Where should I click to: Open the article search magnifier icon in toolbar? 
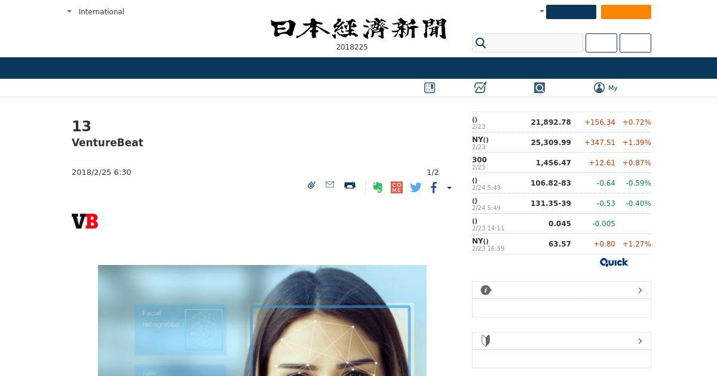click(540, 88)
